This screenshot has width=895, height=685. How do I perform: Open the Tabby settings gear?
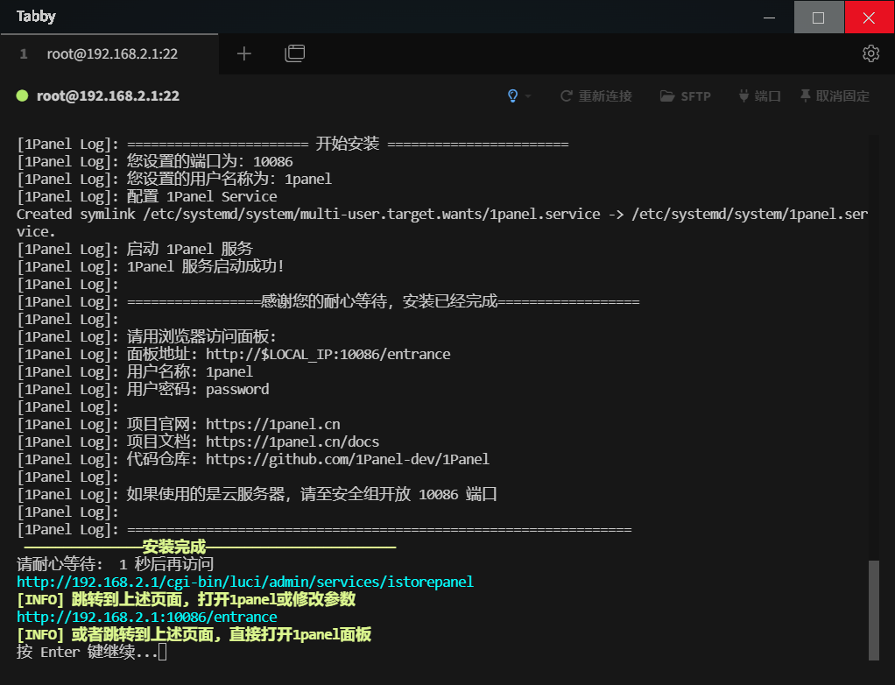pyautogui.click(x=870, y=53)
